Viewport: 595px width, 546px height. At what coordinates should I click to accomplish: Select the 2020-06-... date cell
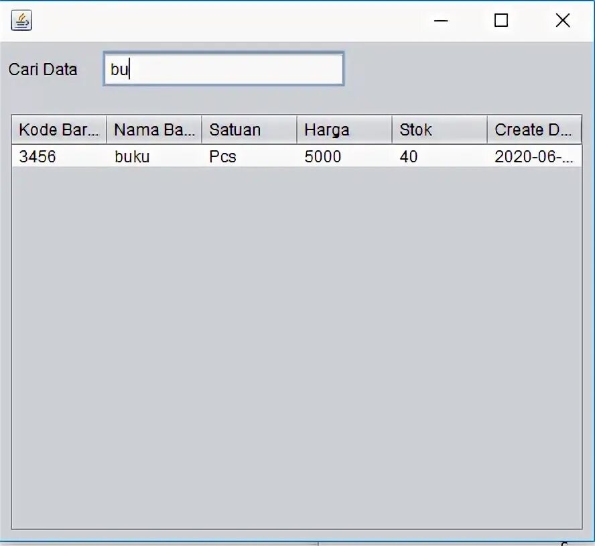coord(534,156)
